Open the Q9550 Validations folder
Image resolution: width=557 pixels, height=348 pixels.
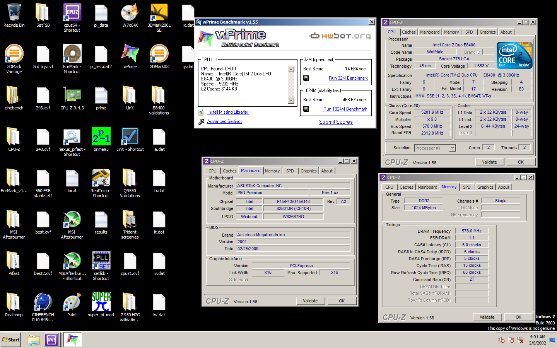pos(130,183)
